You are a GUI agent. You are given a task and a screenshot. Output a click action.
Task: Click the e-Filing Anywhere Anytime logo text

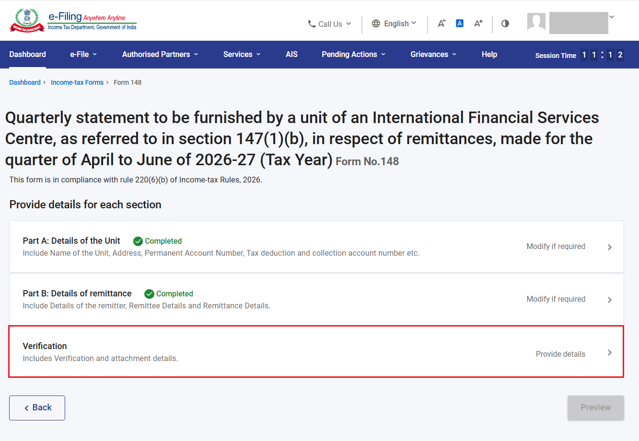pos(92,21)
